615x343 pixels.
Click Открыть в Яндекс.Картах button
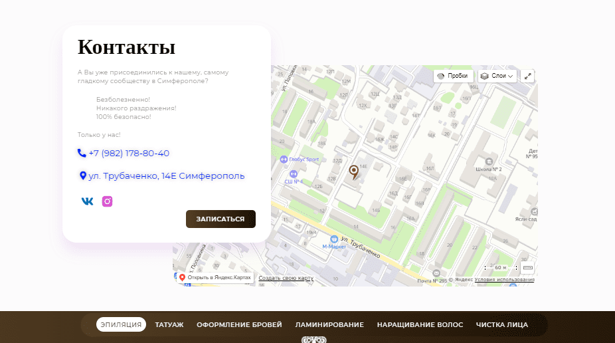point(216,278)
